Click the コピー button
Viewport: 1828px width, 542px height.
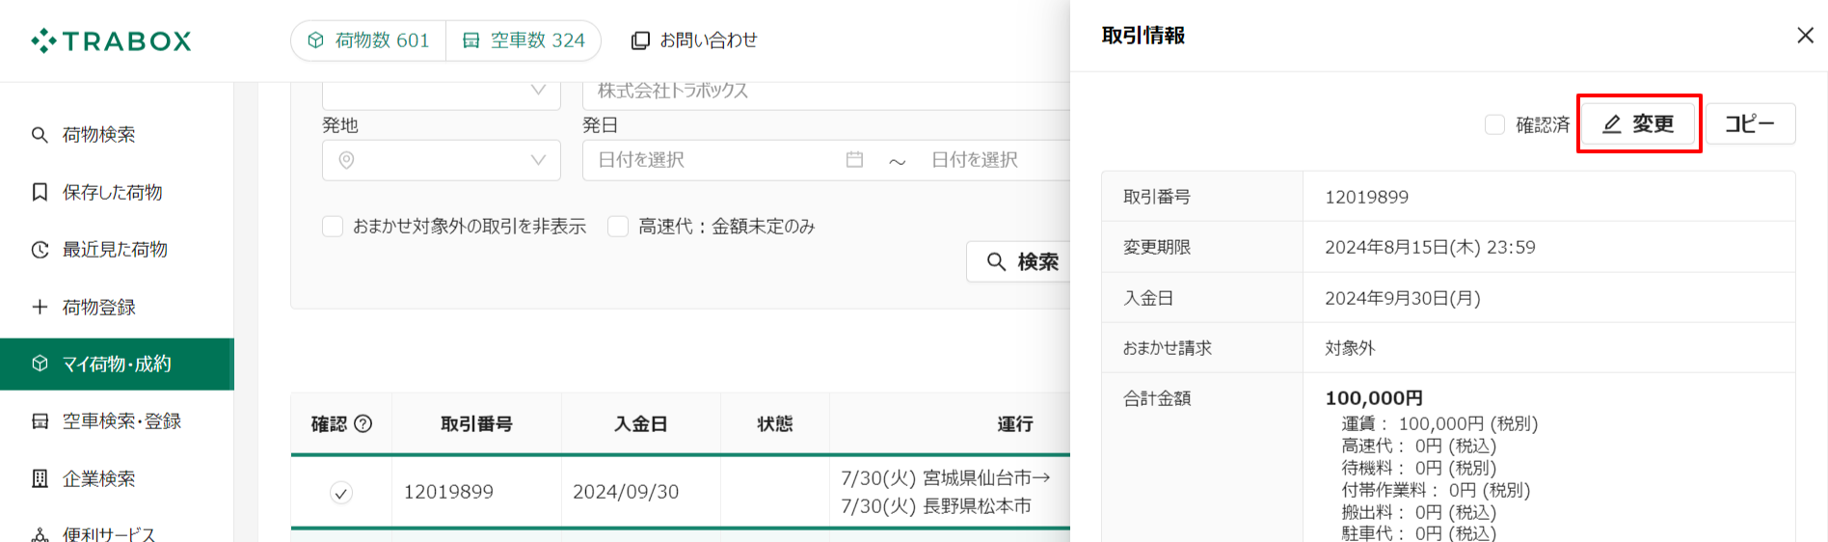point(1750,123)
